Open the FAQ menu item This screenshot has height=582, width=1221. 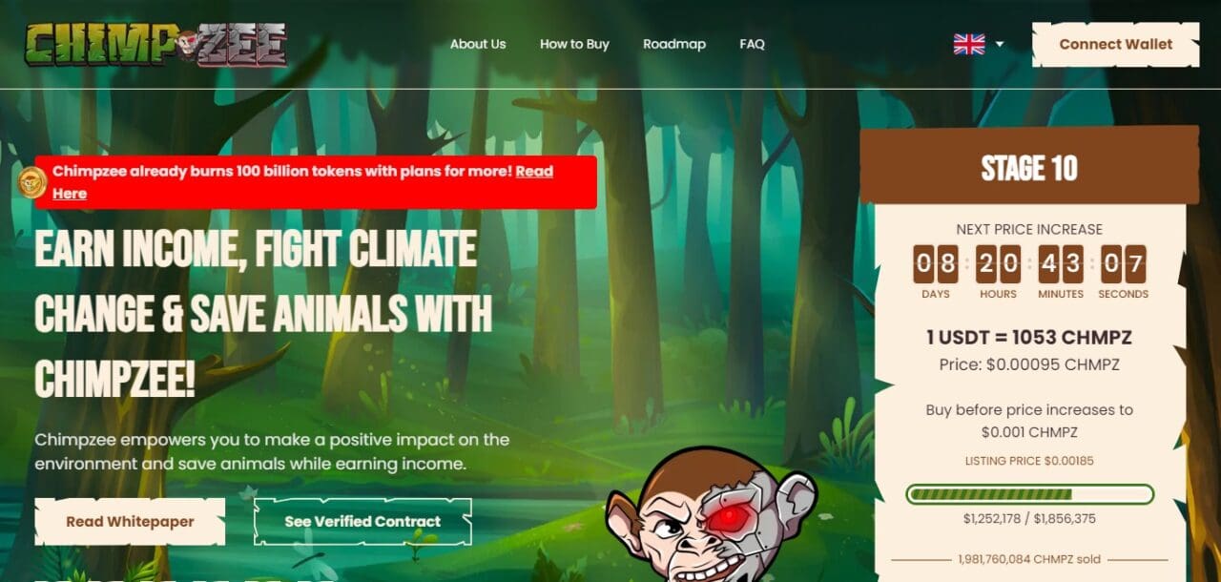[752, 44]
